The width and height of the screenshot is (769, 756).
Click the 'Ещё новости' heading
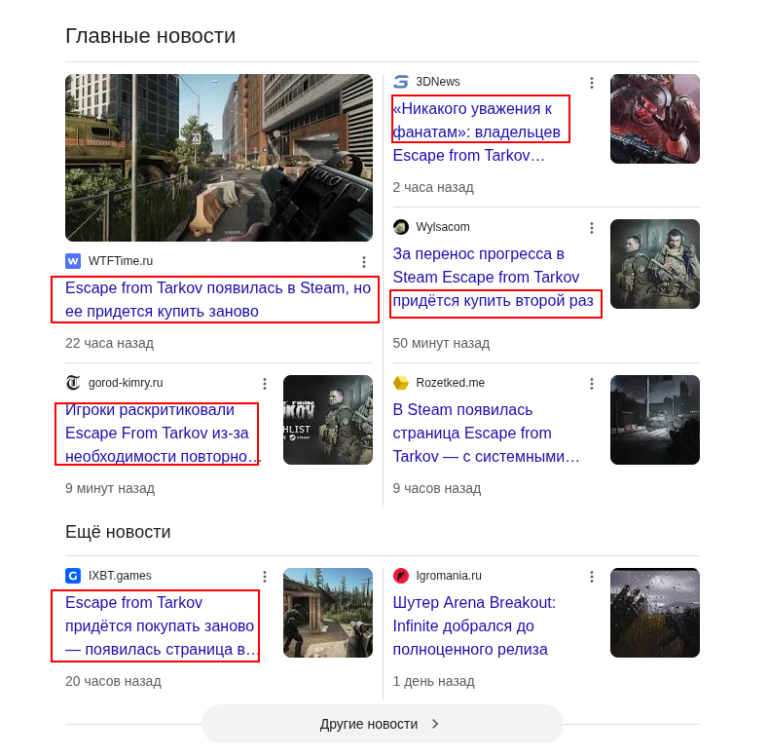[118, 532]
